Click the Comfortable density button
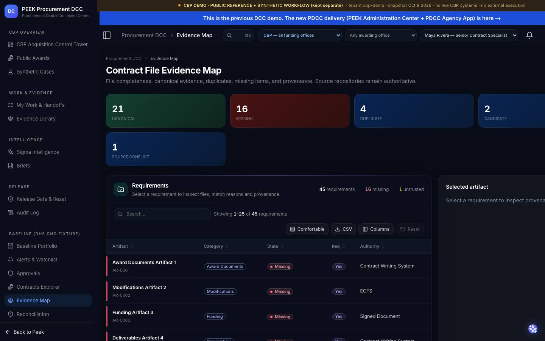Image resolution: width=545 pixels, height=341 pixels. pyautogui.click(x=307, y=229)
